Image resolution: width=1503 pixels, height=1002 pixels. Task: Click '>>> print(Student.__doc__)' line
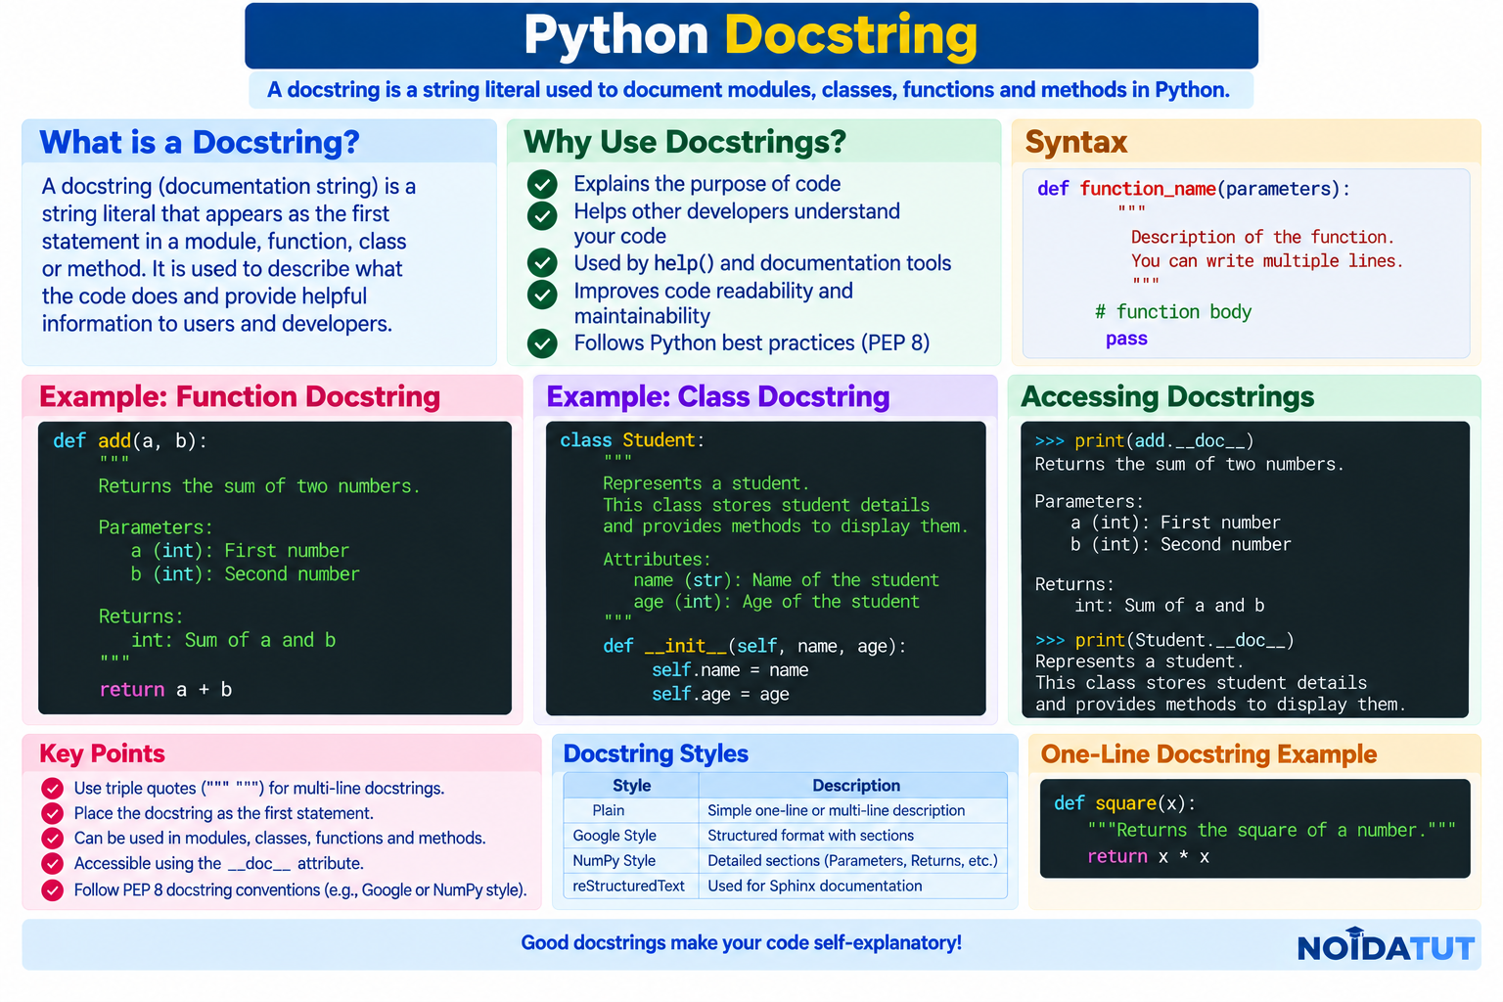click(1164, 640)
